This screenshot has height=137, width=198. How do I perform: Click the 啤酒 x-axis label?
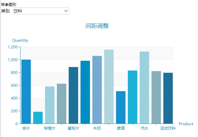(121, 128)
